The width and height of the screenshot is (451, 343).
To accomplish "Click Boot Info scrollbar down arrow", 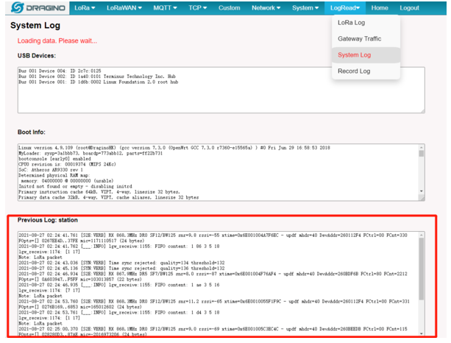I will click(422, 191).
